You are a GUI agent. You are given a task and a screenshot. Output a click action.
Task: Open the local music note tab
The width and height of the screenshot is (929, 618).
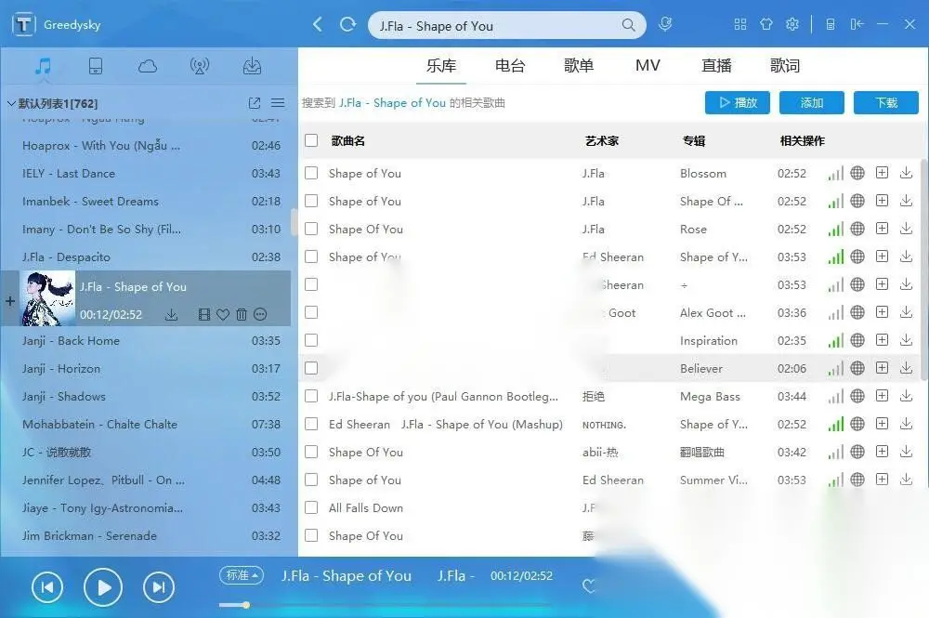(43, 66)
